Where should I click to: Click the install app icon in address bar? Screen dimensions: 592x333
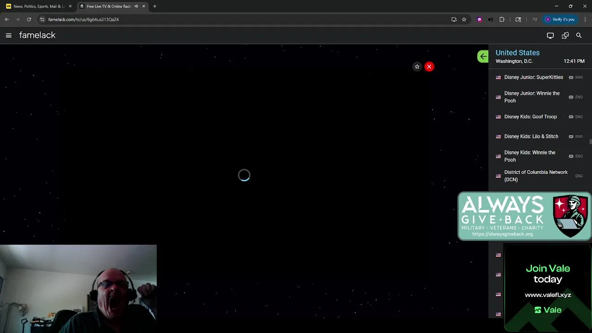454,19
